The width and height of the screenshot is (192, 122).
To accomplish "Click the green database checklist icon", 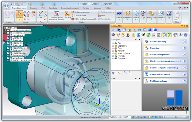I will point(148,35).
